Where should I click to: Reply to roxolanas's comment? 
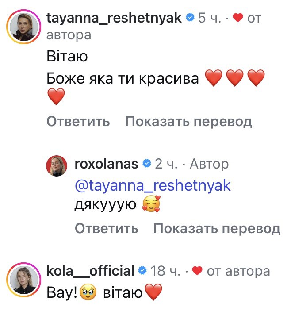[106, 228]
